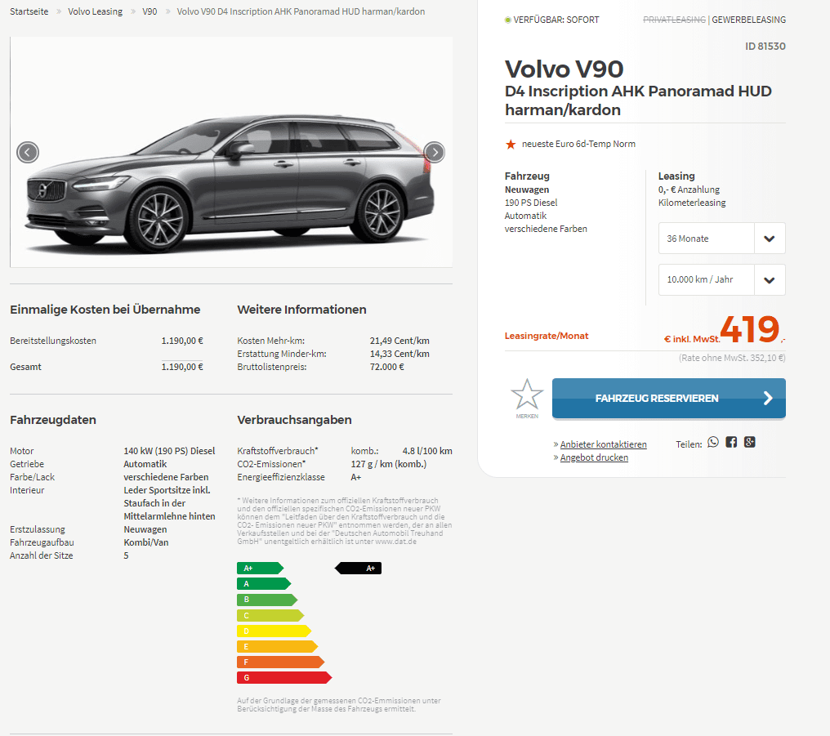Open the V90 breadcrumb link
Screen dimensions: 830x736
pos(149,11)
